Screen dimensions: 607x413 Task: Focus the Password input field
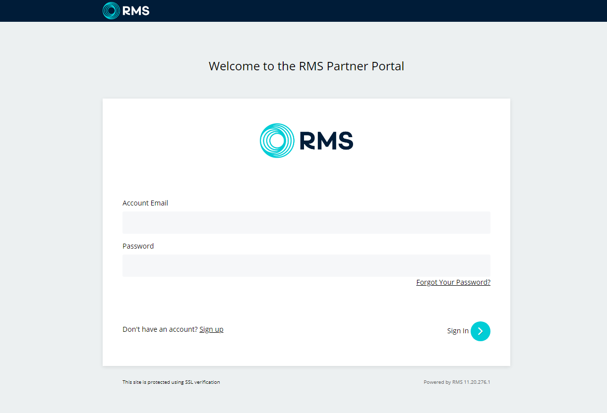click(x=306, y=265)
